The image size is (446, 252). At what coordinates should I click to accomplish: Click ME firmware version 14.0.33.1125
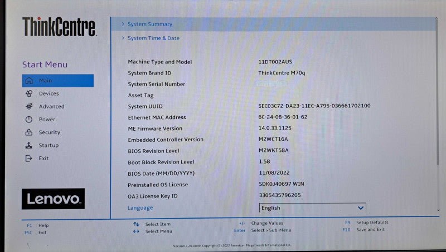click(x=275, y=128)
